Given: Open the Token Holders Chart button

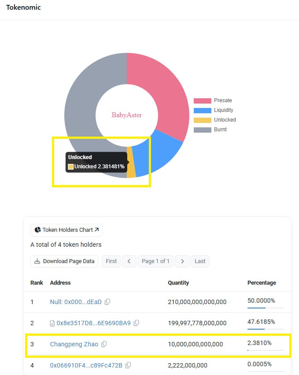Looking at the screenshot, I should 66,230.
